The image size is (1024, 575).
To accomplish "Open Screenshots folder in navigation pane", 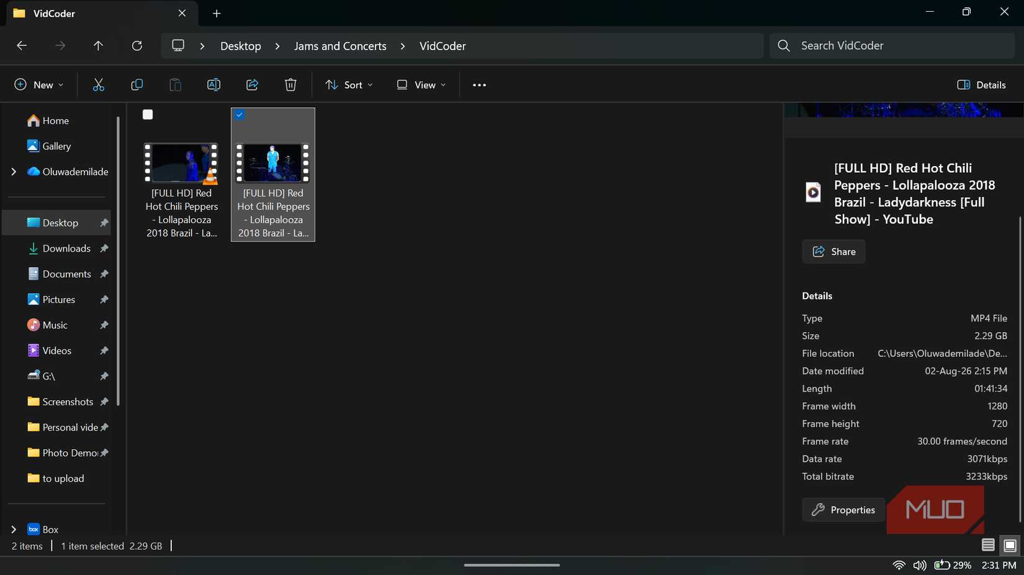I will pos(60,402).
